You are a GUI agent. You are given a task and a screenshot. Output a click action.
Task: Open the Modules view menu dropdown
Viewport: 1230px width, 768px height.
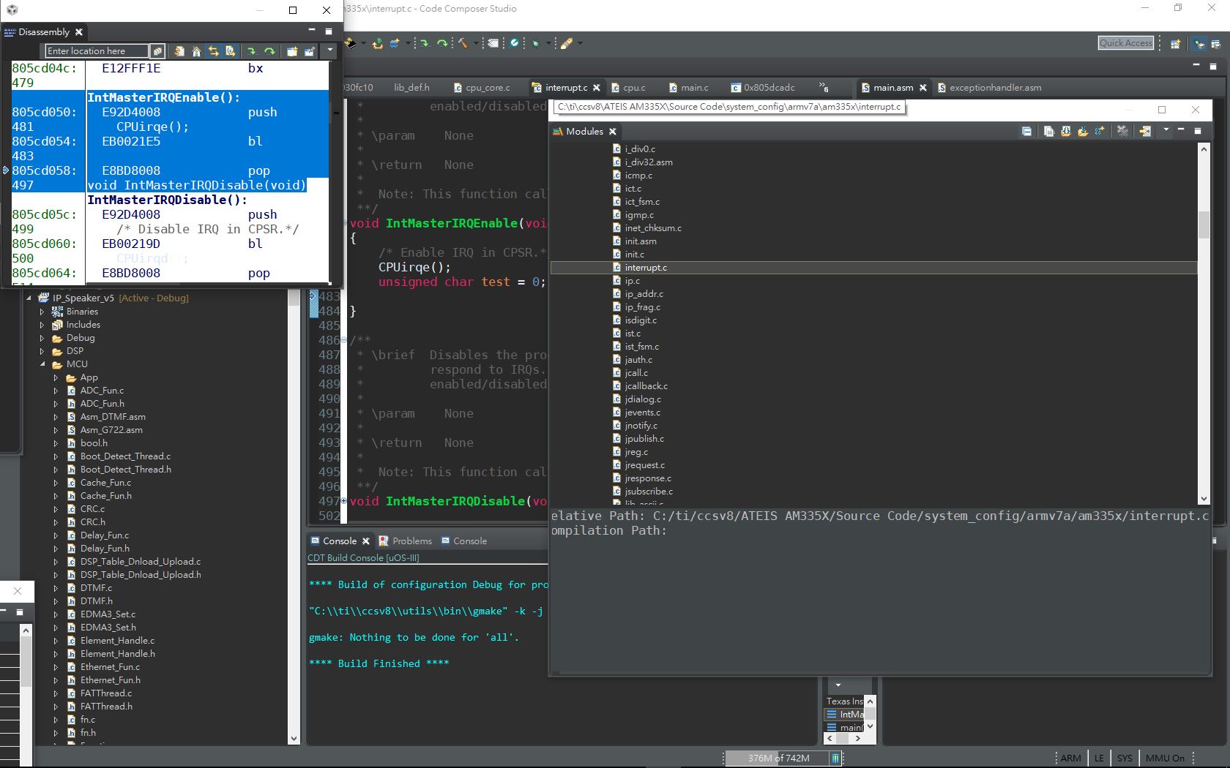pyautogui.click(x=1166, y=131)
